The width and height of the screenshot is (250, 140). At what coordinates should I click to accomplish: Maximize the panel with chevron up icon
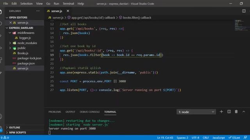click(244, 112)
